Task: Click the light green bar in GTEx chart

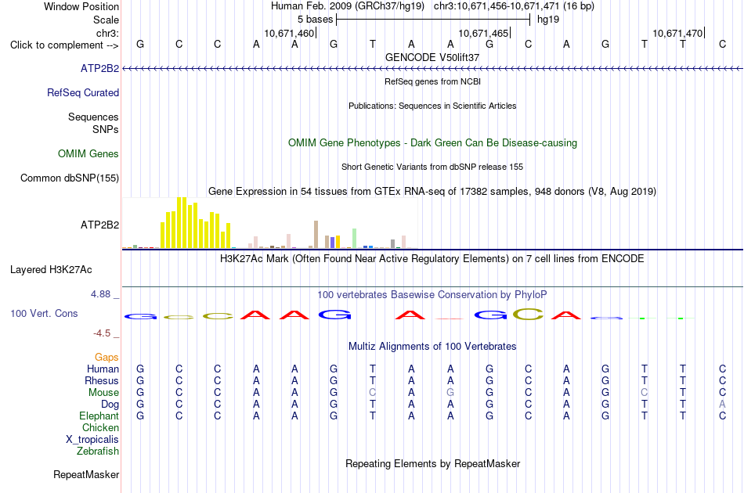Action: pos(354,239)
